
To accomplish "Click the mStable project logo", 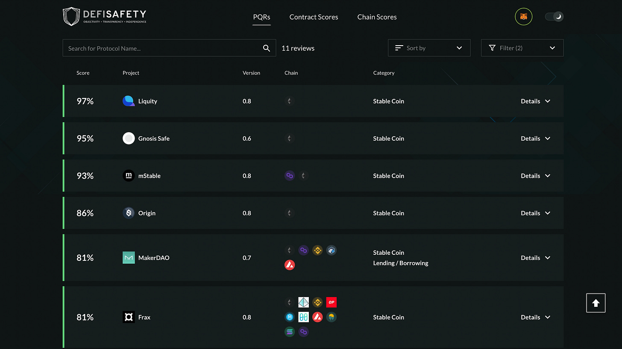I will point(129,176).
